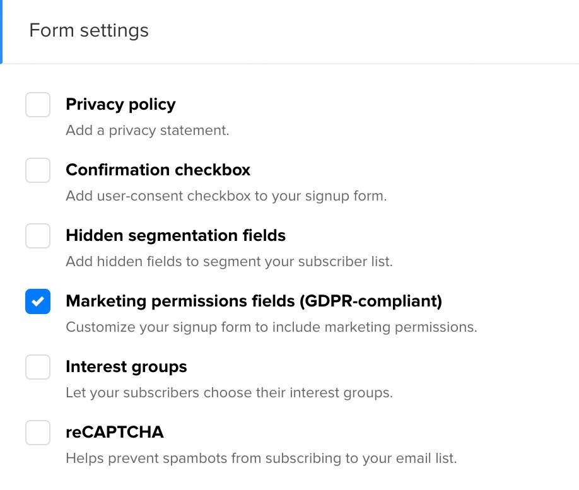Click the reCAPTCHA label text
The image size is (579, 490).
tap(114, 432)
